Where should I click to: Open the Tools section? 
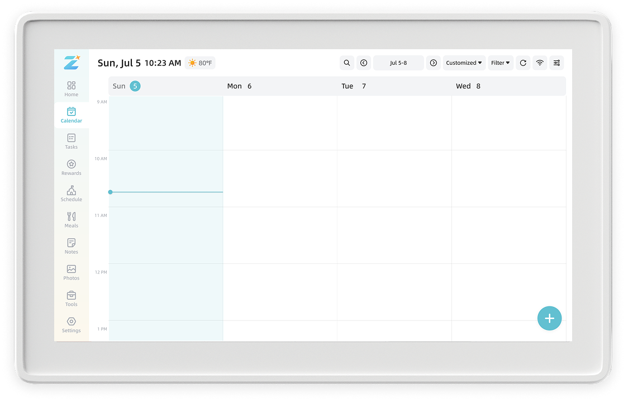tap(72, 299)
